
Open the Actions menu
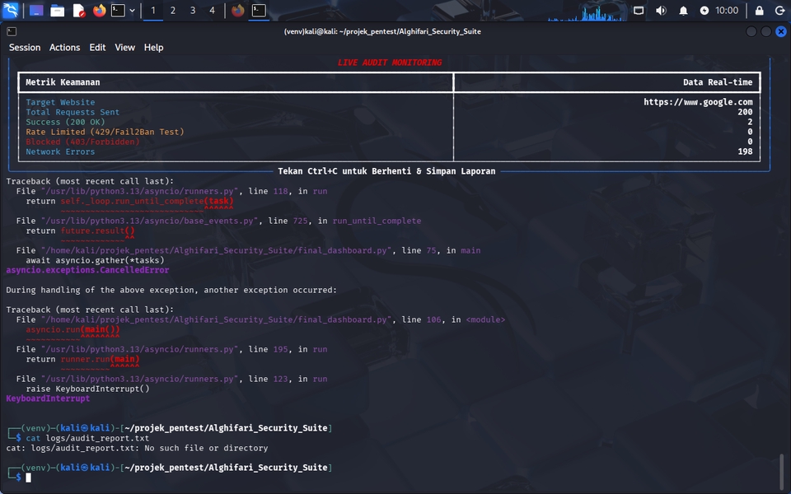point(64,48)
